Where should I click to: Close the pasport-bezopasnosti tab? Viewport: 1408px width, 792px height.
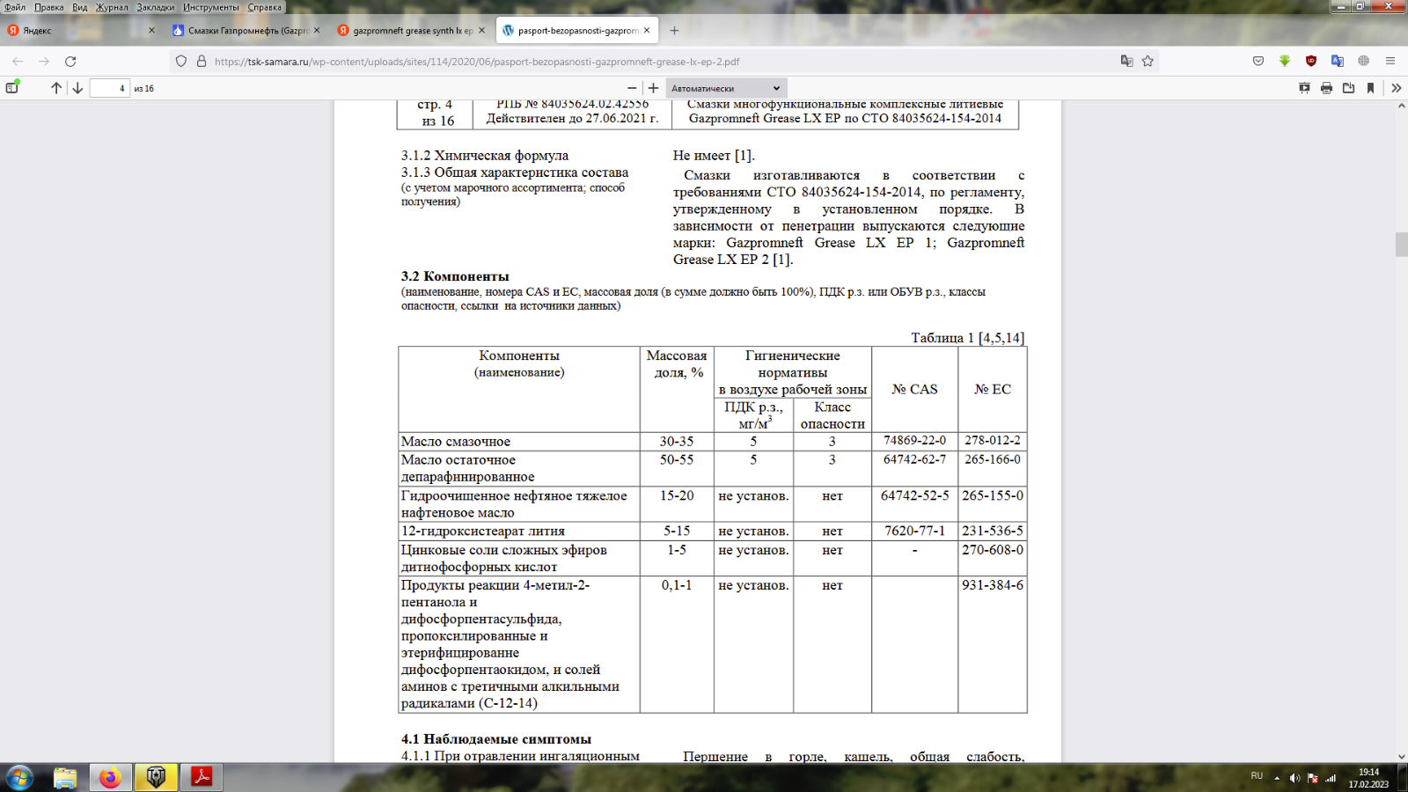647,30
